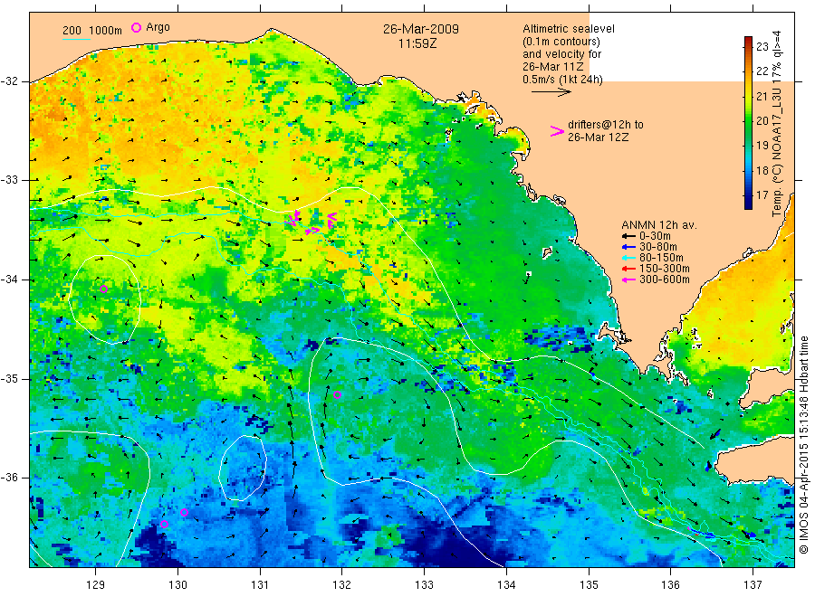Click the '26-Mar 12Z' drifter time text
The width and height of the screenshot is (815, 597).
coord(598,137)
